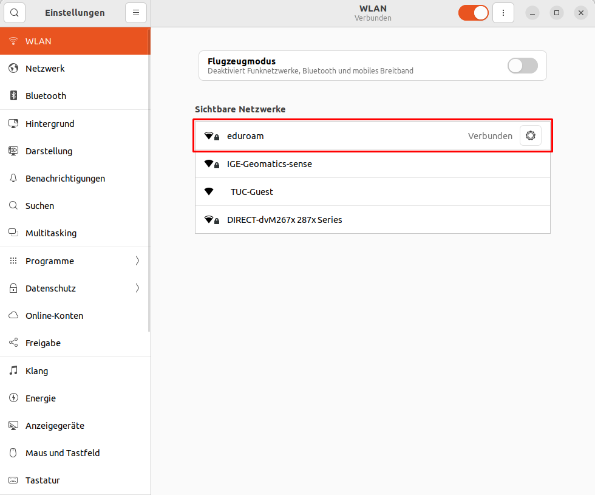Click the Tastatur keyboard icon
This screenshot has width=595, height=495.
pyautogui.click(x=13, y=480)
